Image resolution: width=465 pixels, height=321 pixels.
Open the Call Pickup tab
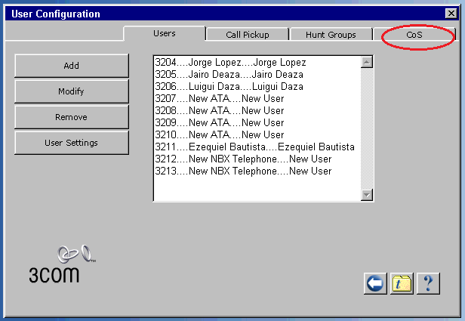coord(247,34)
